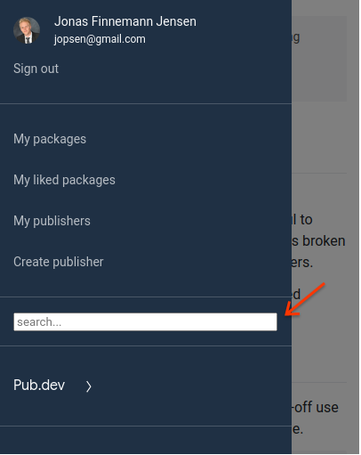Image resolution: width=361 pixels, height=455 pixels.
Task: Open the Pub.dev section label
Action: [39, 386]
